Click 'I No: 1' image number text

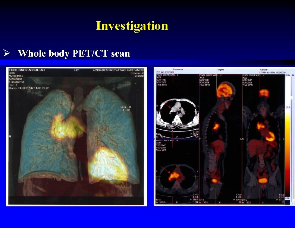click(13, 85)
